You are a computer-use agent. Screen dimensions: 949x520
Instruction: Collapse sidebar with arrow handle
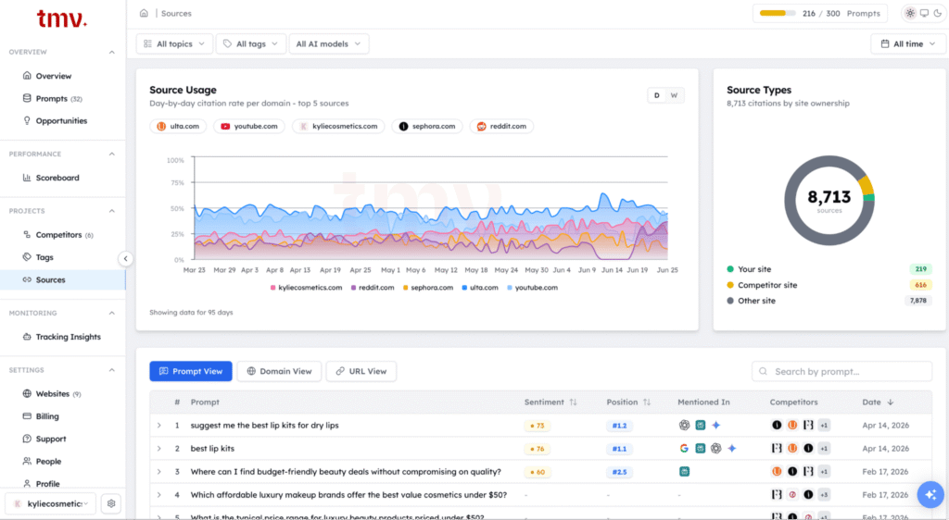tap(125, 258)
